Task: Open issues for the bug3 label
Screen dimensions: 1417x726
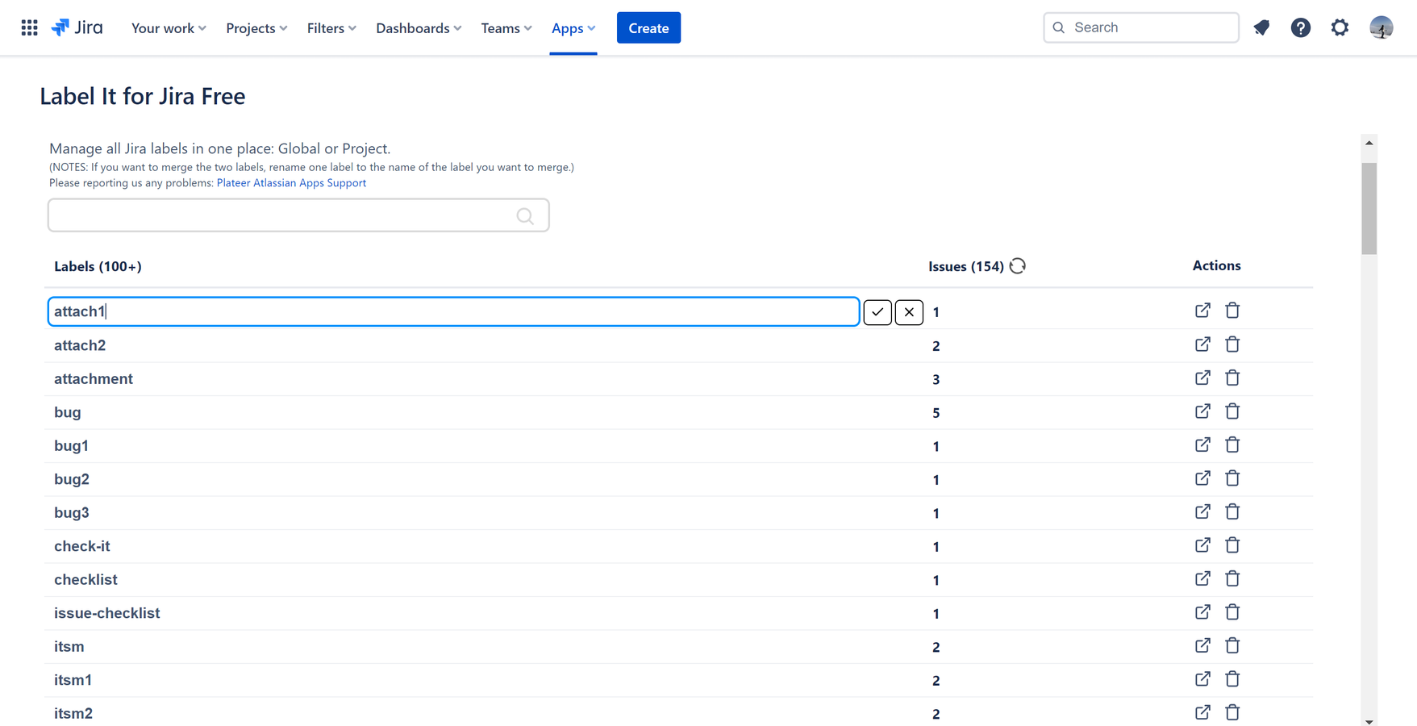Action: tap(1202, 511)
